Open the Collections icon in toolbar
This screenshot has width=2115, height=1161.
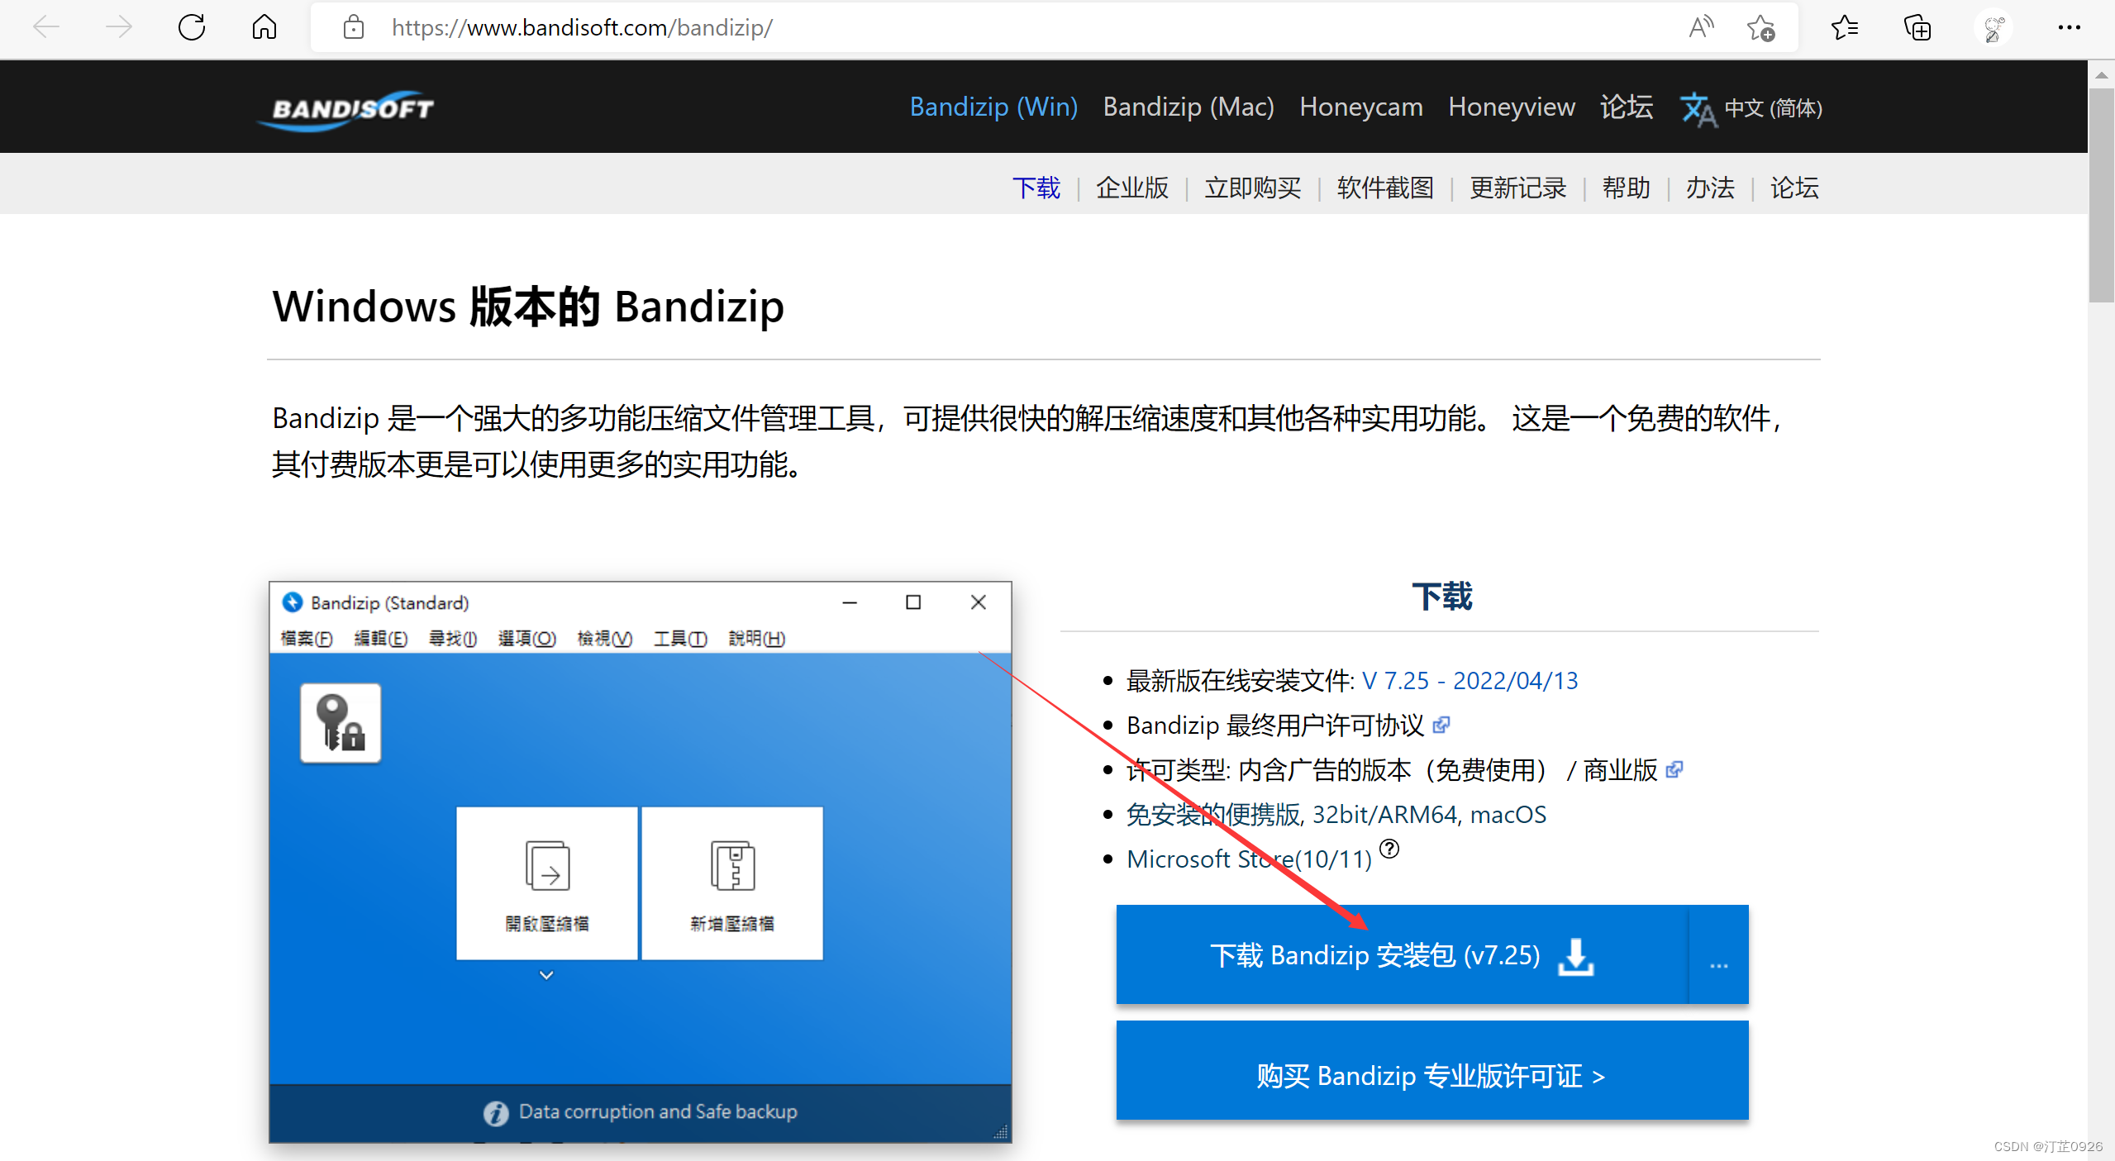click(1917, 27)
